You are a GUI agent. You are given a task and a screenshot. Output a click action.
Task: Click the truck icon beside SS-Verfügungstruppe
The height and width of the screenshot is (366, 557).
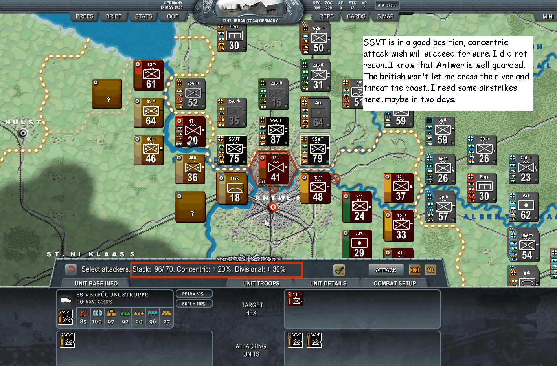tap(66, 300)
